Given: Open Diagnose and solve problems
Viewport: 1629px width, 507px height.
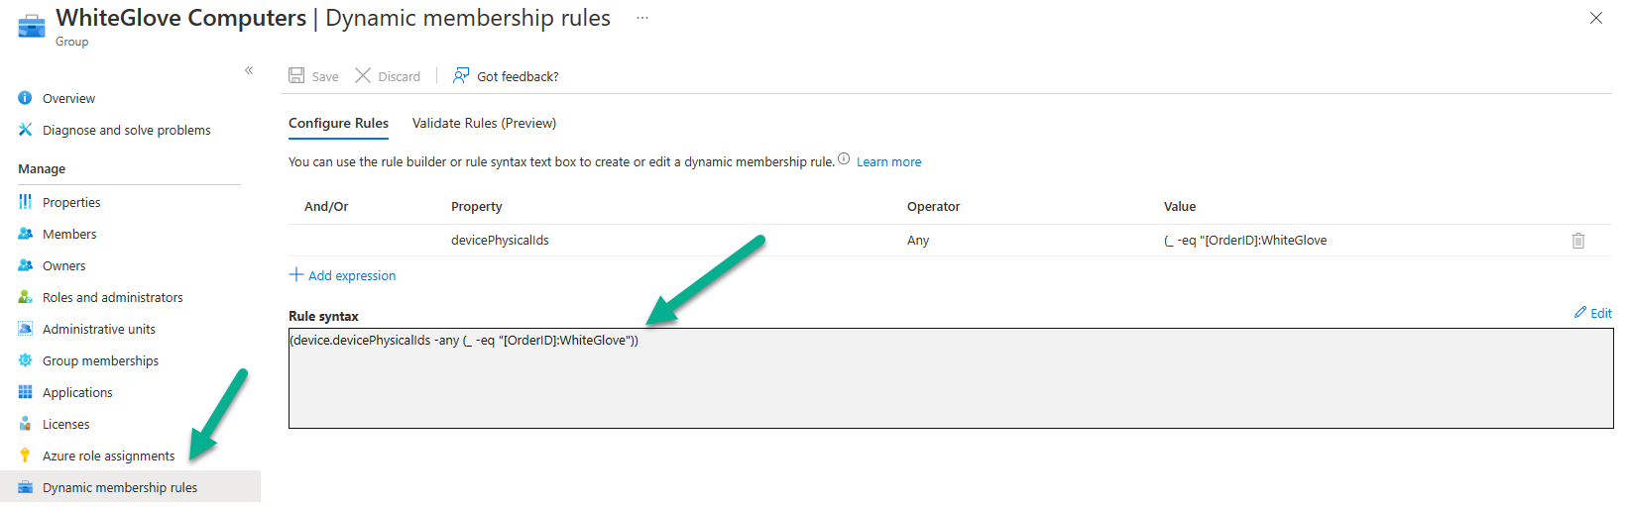Looking at the screenshot, I should [x=127, y=130].
